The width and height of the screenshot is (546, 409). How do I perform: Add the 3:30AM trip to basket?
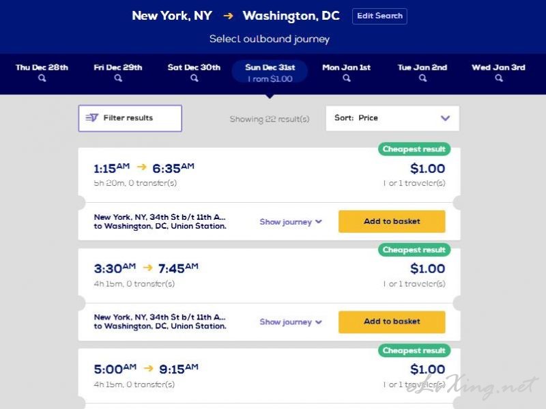(x=392, y=322)
